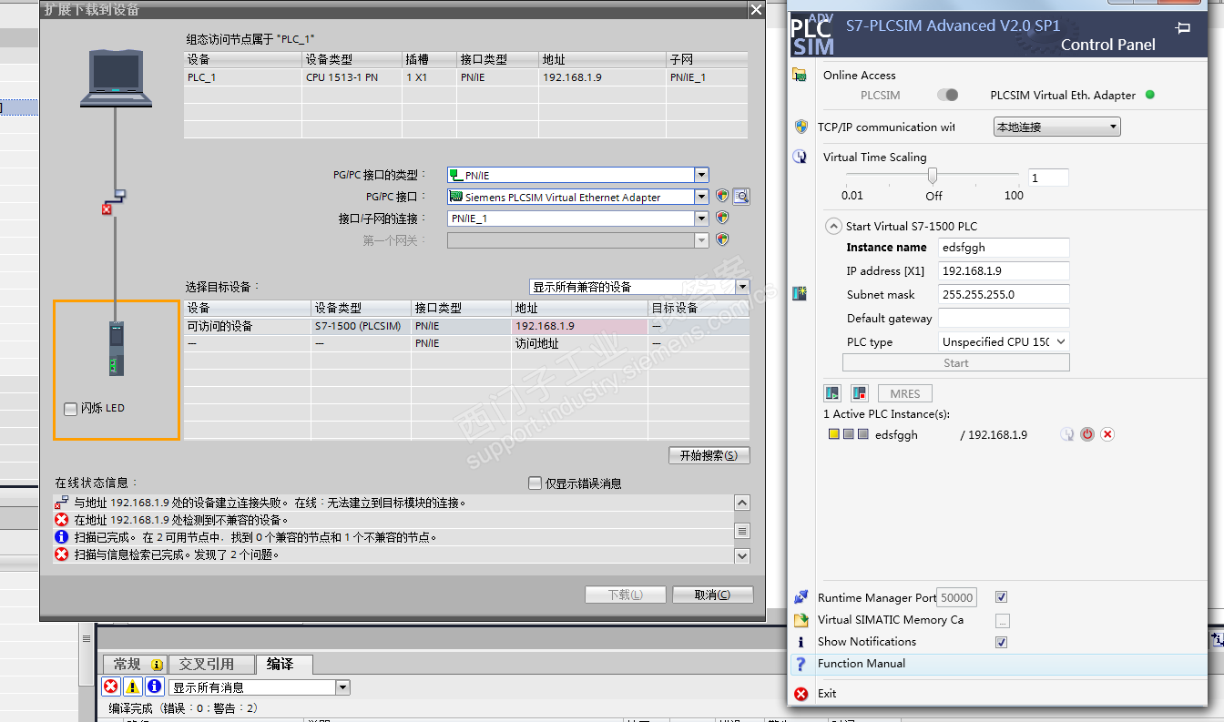Close the 扩展下载到设备 dialog

coord(756,9)
